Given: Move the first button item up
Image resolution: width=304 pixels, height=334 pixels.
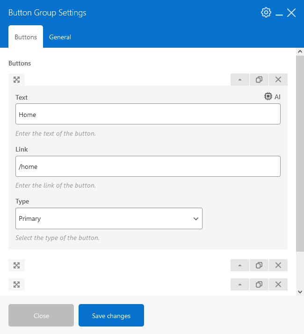Looking at the screenshot, I should pyautogui.click(x=240, y=80).
